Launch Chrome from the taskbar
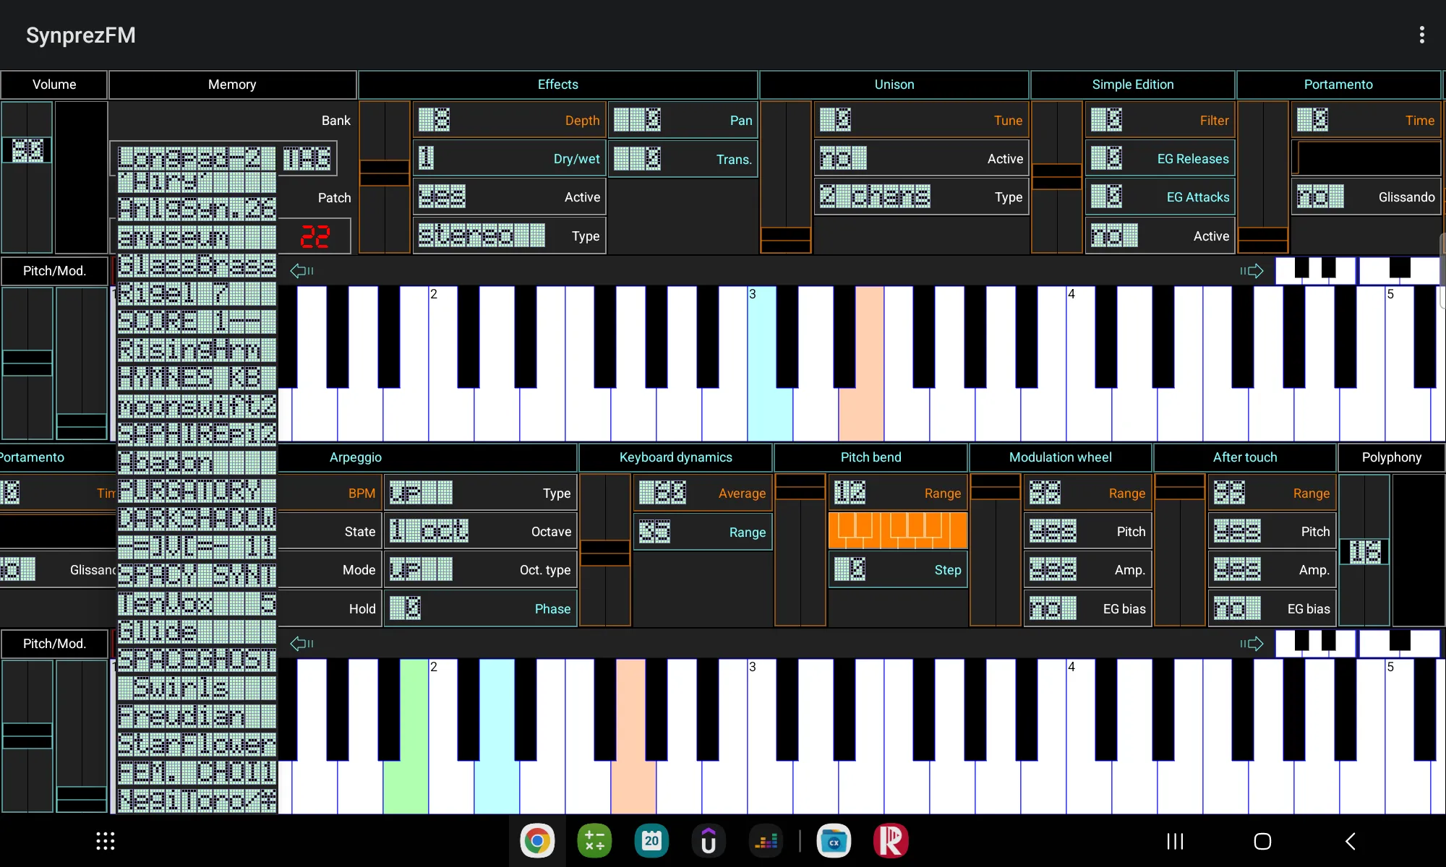Viewport: 1446px width, 867px height. point(536,840)
